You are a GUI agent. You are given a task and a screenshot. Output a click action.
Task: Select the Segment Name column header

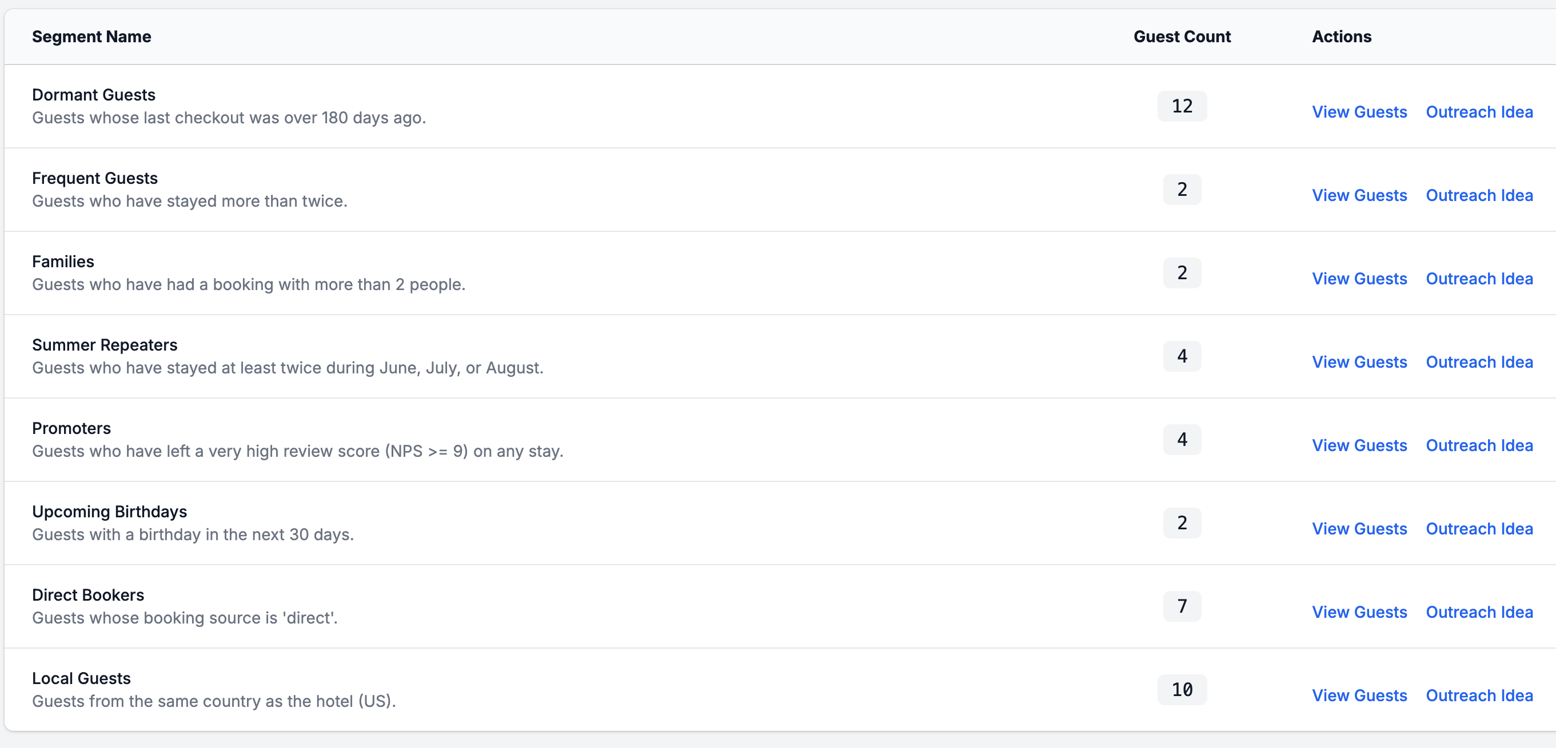(x=91, y=36)
